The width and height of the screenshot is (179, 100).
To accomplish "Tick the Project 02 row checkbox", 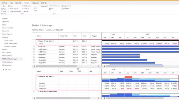I will tap(34, 57).
